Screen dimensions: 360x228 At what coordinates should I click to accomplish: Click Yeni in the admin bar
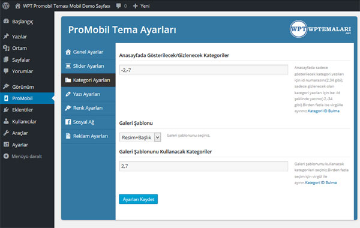click(145, 6)
